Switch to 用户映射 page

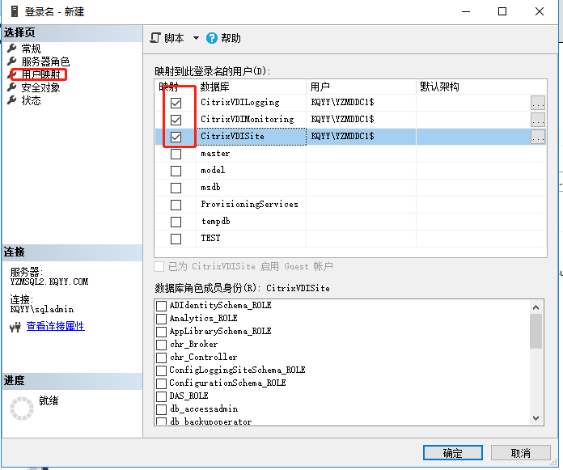40,74
